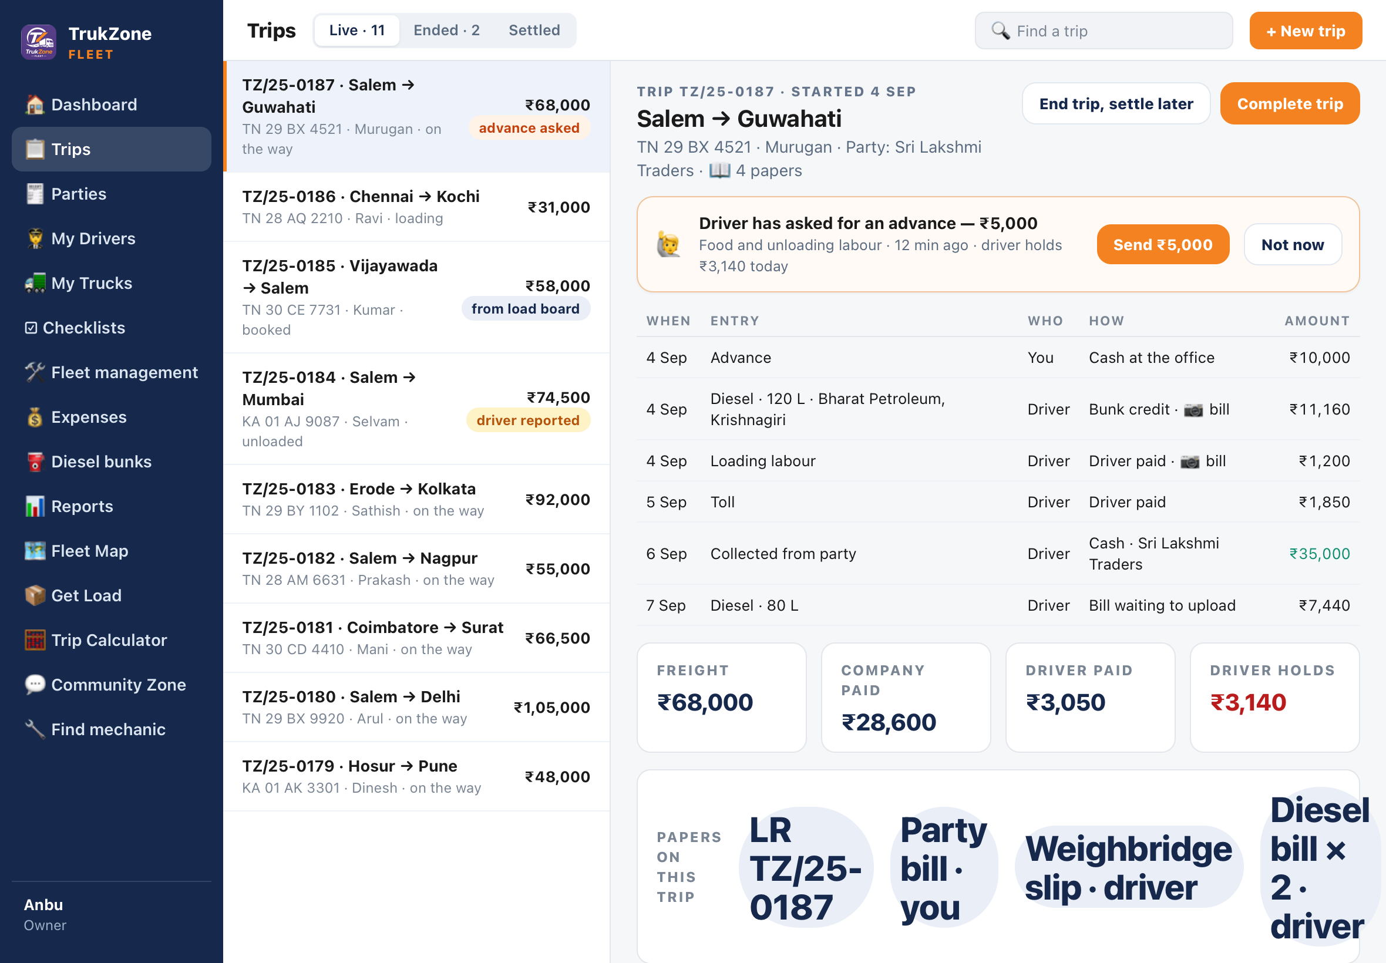Image resolution: width=1386 pixels, height=963 pixels.
Task: Switch to the Live · 11 tab
Action: [357, 30]
